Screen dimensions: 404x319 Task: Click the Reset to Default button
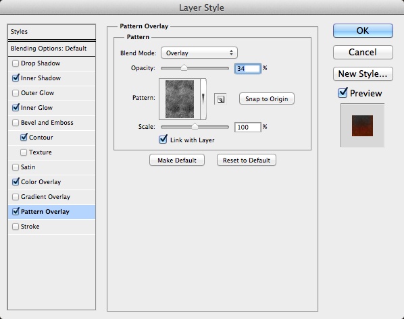point(247,160)
